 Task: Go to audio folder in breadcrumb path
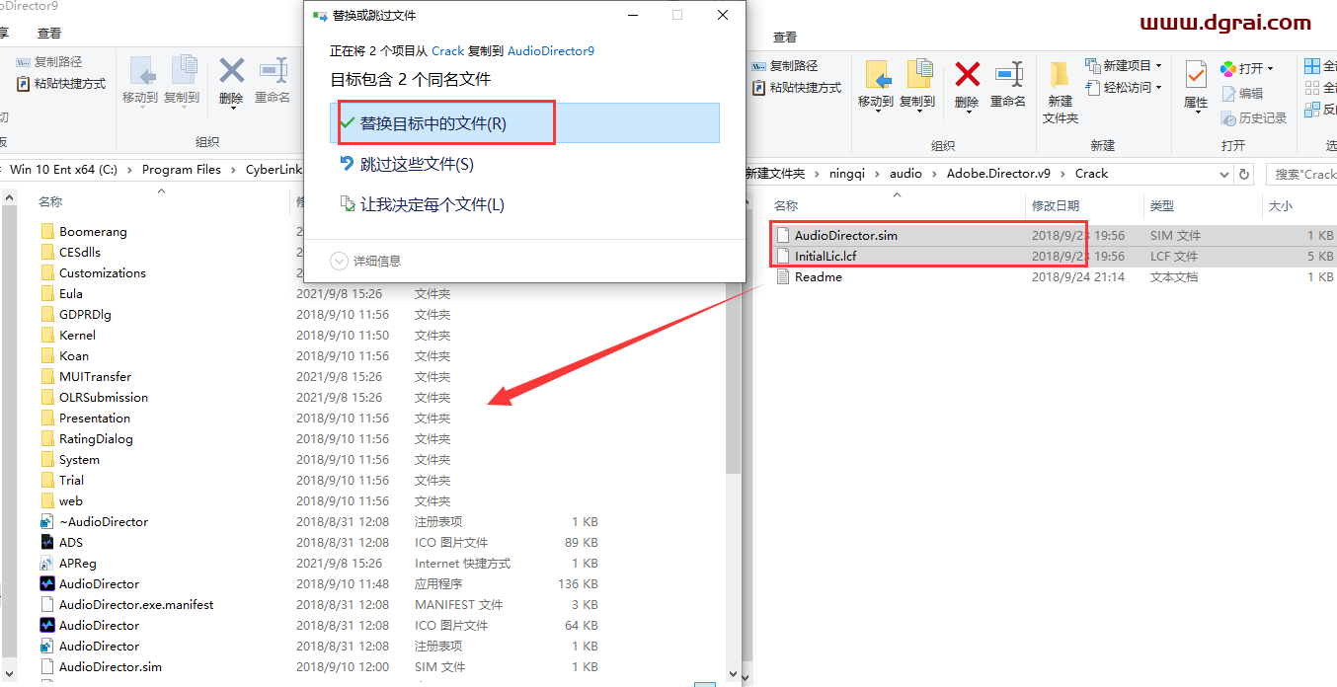pyautogui.click(x=905, y=173)
